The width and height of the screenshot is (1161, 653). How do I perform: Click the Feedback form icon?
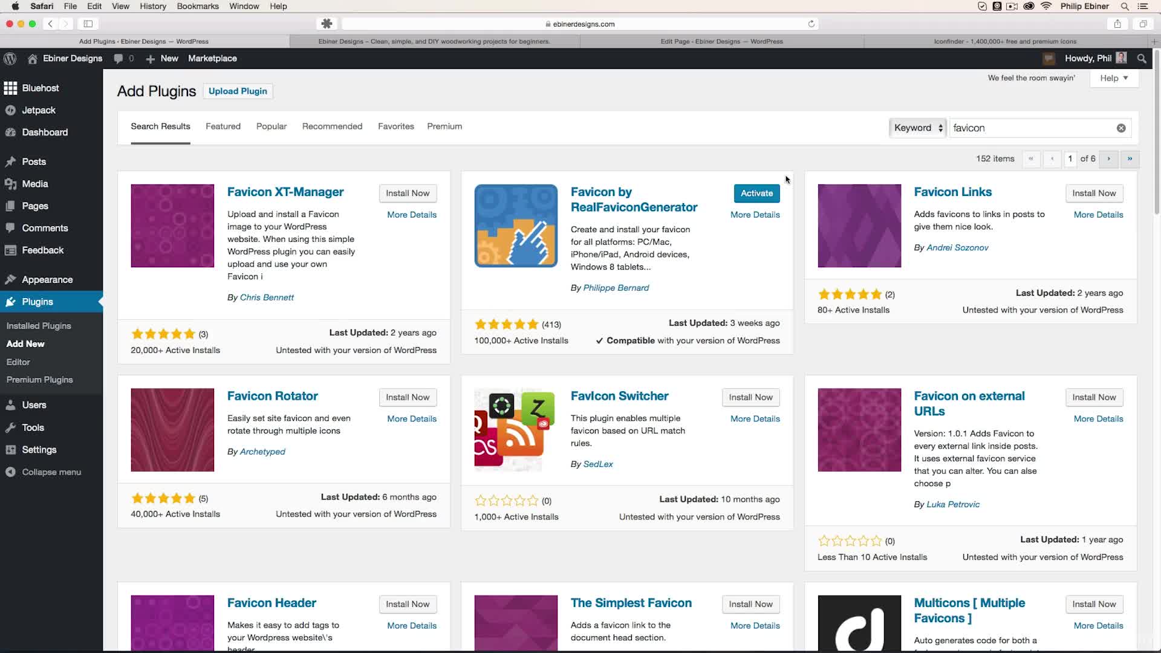tap(10, 250)
